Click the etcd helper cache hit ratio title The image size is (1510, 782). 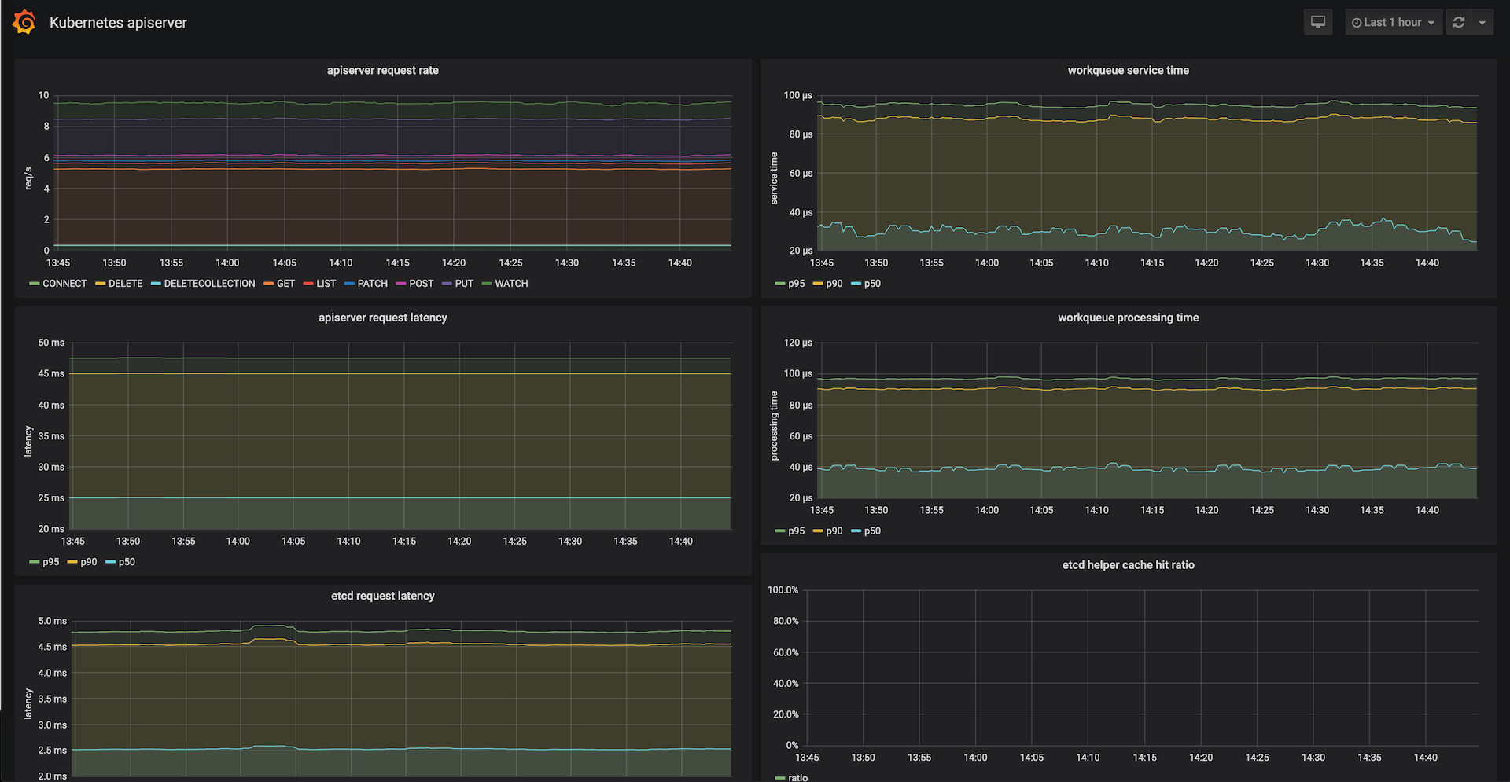pyautogui.click(x=1128, y=565)
